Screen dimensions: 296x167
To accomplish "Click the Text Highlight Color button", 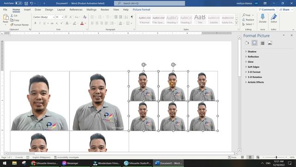I will (74, 23).
